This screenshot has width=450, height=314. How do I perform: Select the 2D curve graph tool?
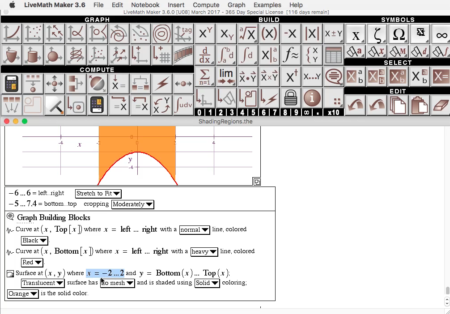(x=12, y=34)
